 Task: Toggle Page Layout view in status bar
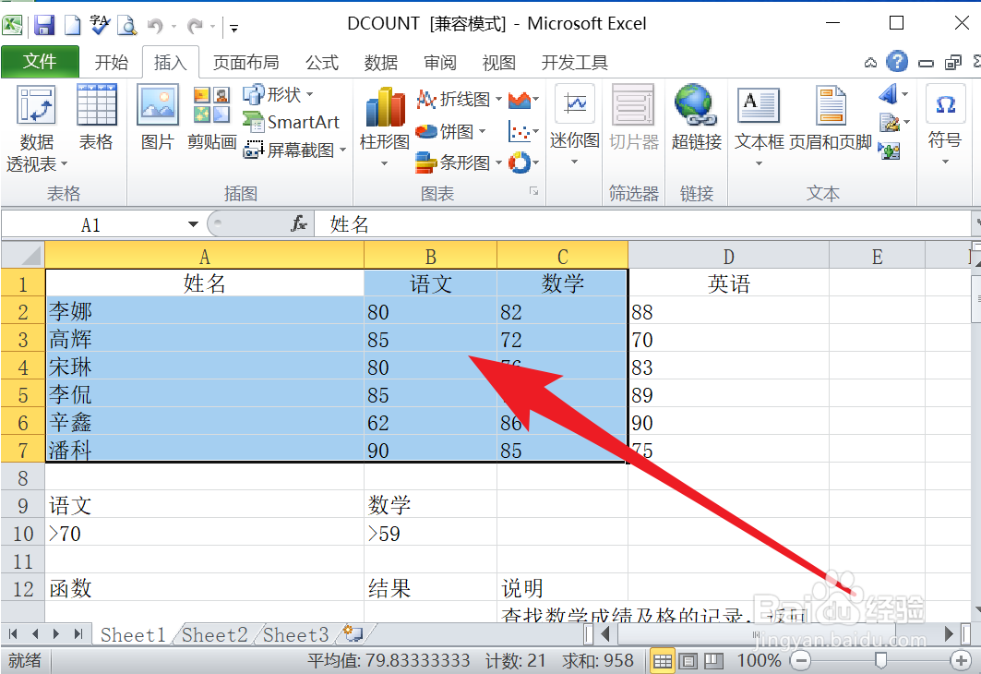click(688, 661)
